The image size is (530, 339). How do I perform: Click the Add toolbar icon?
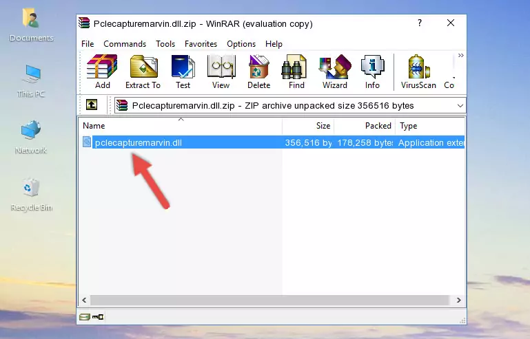click(102, 72)
